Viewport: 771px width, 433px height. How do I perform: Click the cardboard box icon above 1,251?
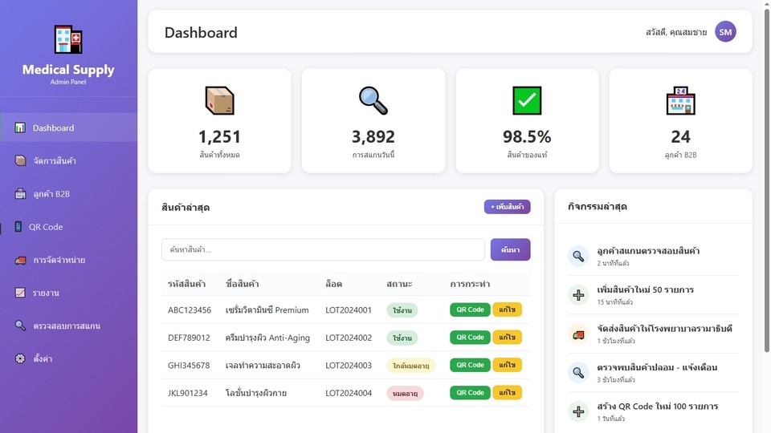(219, 100)
